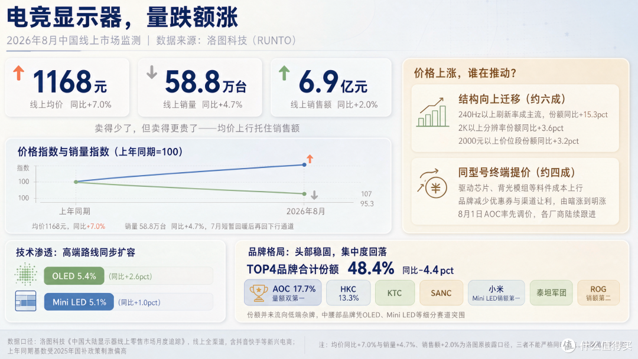
Task: Click the summary line 卖得少了，但卖得更贵了
Action: pos(197,129)
